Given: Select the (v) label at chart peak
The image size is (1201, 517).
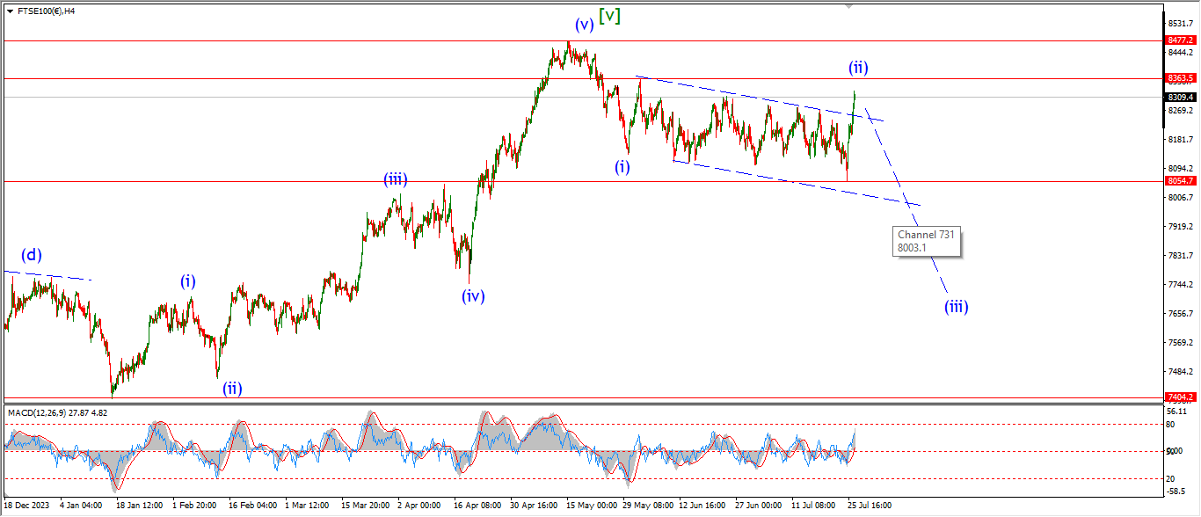Looking at the screenshot, I should [584, 25].
